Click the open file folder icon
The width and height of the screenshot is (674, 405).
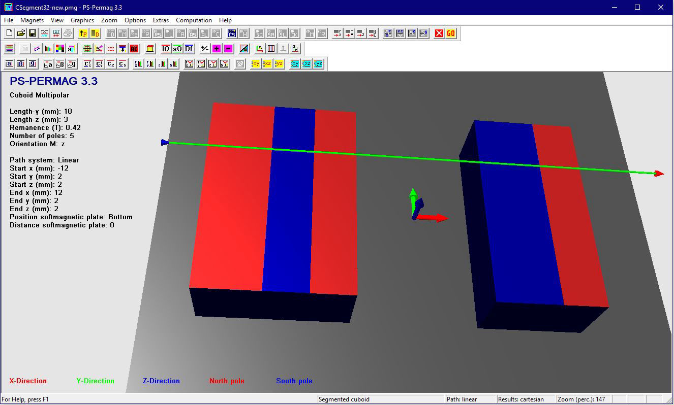tap(21, 33)
